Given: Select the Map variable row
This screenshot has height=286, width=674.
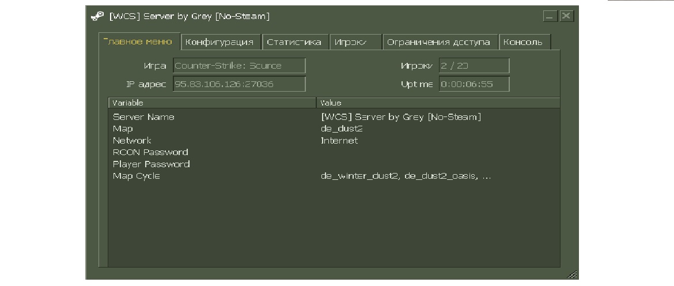Looking at the screenshot, I should 334,129.
